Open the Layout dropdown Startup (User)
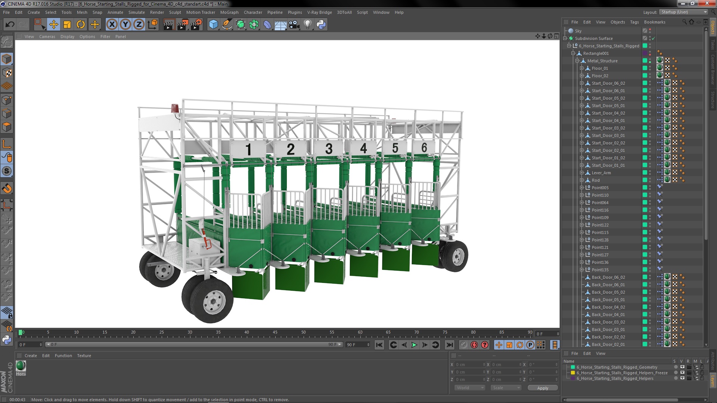Screen dimensions: 717x403 coord(683,12)
